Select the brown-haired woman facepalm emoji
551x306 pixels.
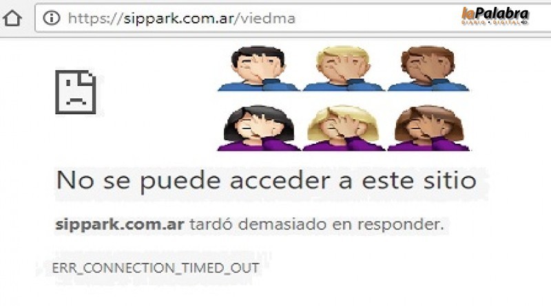(x=428, y=128)
